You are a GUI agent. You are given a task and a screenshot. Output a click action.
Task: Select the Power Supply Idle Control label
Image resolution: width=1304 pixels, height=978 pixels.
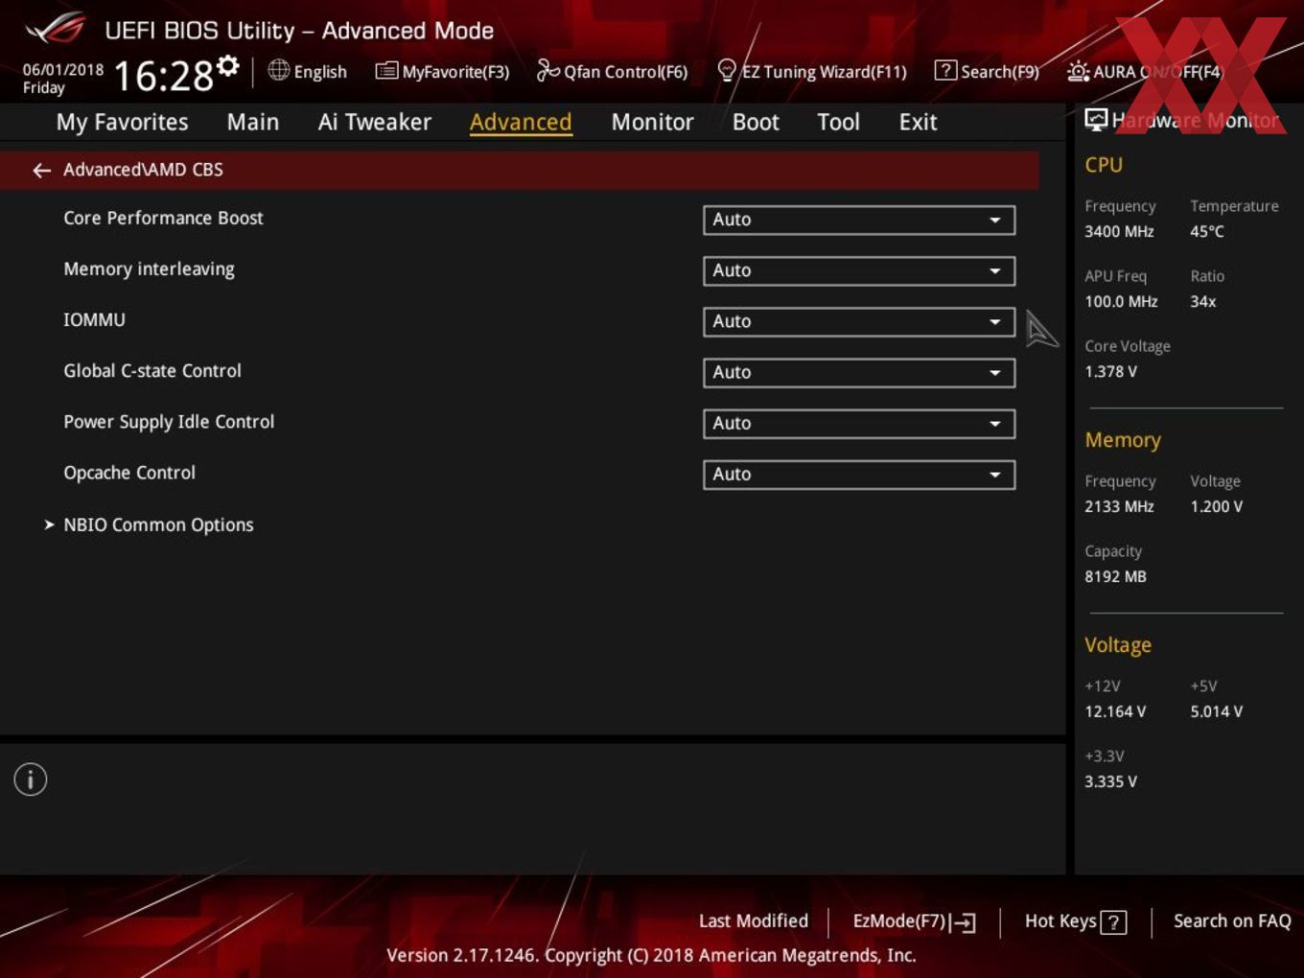(169, 422)
